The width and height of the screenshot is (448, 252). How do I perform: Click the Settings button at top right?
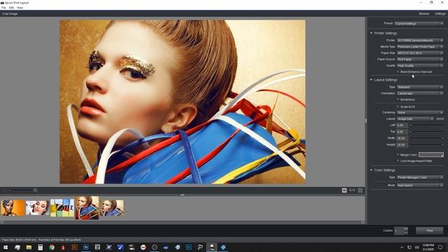tap(440, 14)
